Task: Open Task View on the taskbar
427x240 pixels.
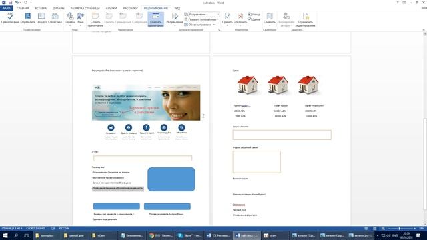Action: (x=27, y=235)
